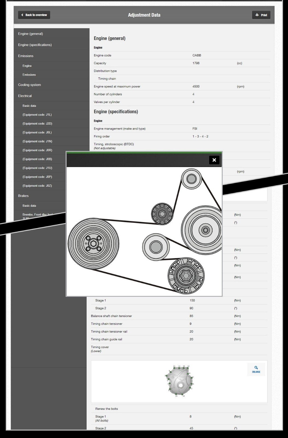288x438 pixels.
Task: Click Capacity value 1798
Action: coord(196,63)
